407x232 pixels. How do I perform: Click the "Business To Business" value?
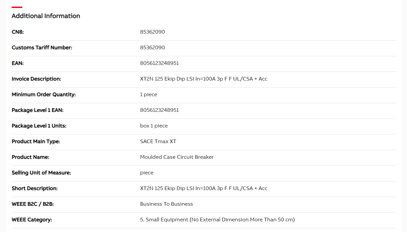[166, 204]
